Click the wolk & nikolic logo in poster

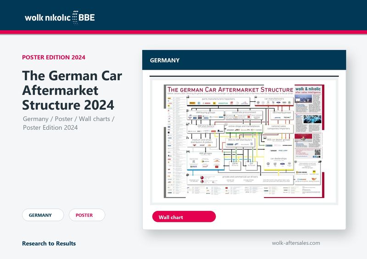click(308, 90)
